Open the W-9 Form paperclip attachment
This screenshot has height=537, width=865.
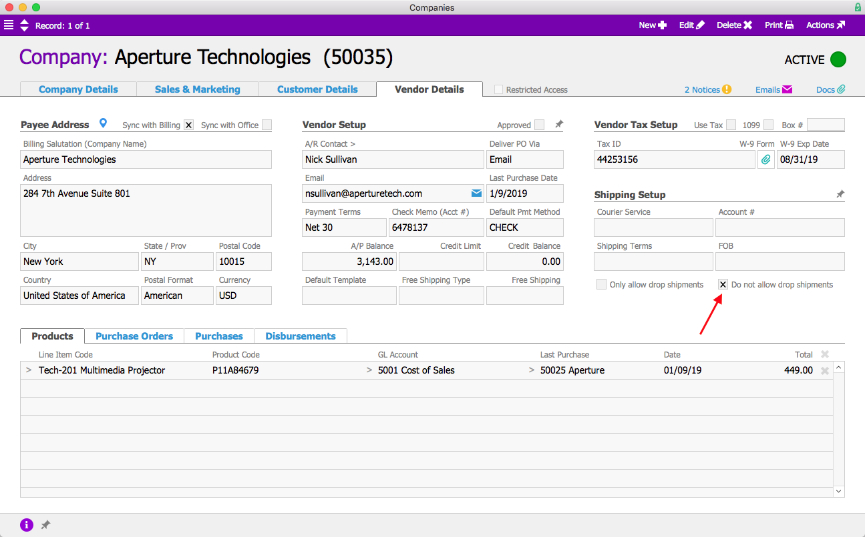tap(765, 159)
